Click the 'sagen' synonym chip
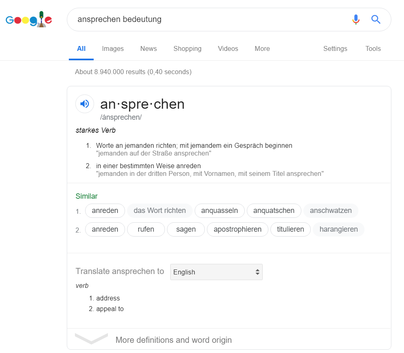Image resolution: width=404 pixels, height=353 pixels. tap(186, 229)
